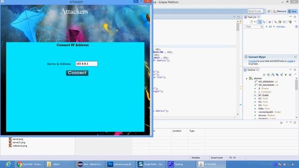This screenshot has width=299, height=168.
Task: Open the New Task dropdown arrow
Action: point(255,22)
